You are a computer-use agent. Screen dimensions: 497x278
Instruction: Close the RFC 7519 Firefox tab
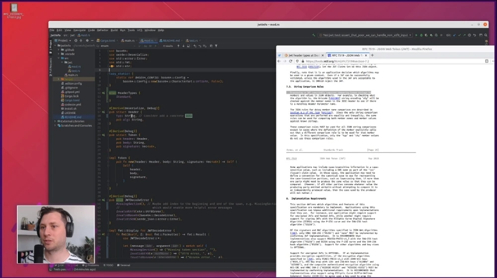pyautogui.click(x=366, y=56)
